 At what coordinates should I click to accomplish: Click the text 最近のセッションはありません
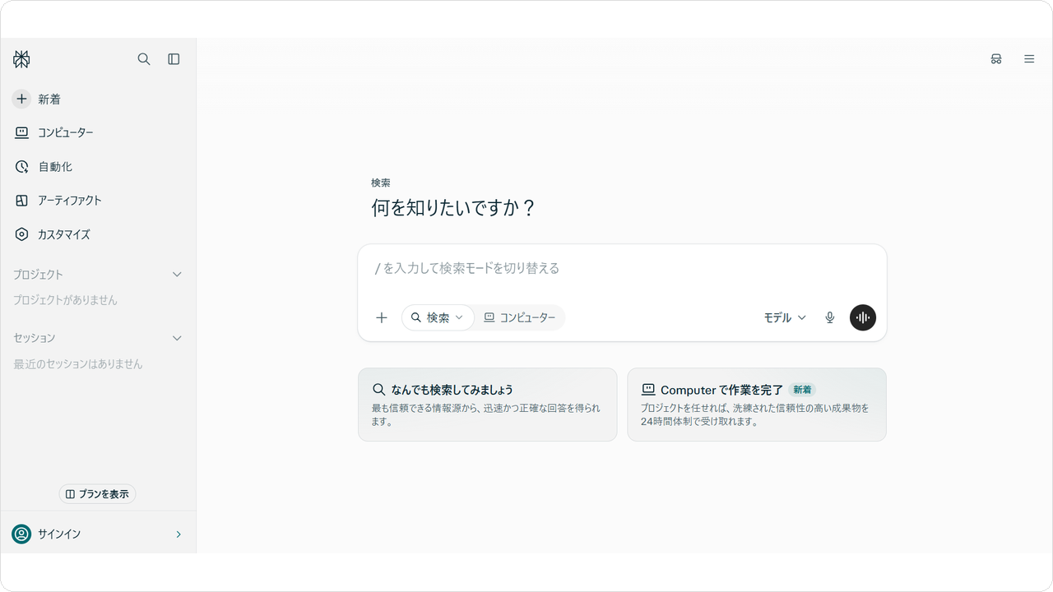point(78,363)
